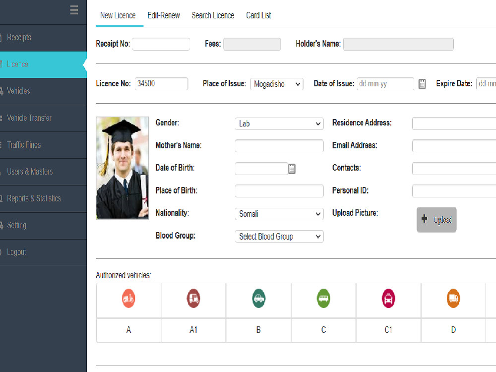
Task: Click Logout in the sidebar
Action: [x=43, y=252]
